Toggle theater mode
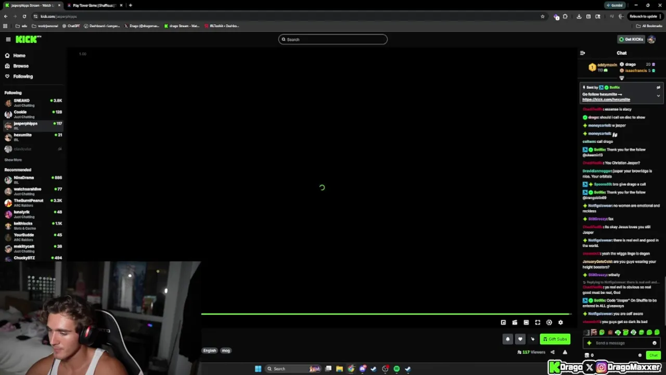 click(526, 322)
